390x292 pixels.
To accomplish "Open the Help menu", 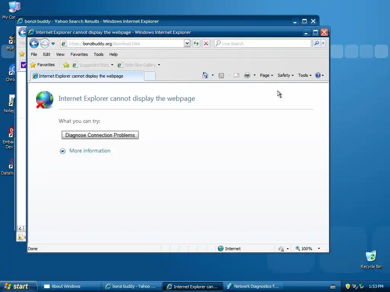I will (x=113, y=54).
